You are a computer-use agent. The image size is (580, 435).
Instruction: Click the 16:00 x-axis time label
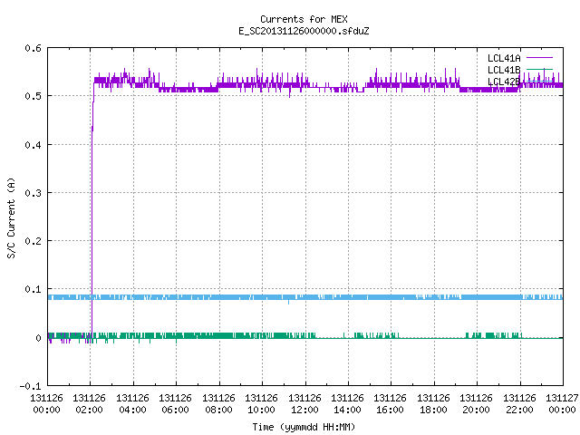tap(390, 410)
